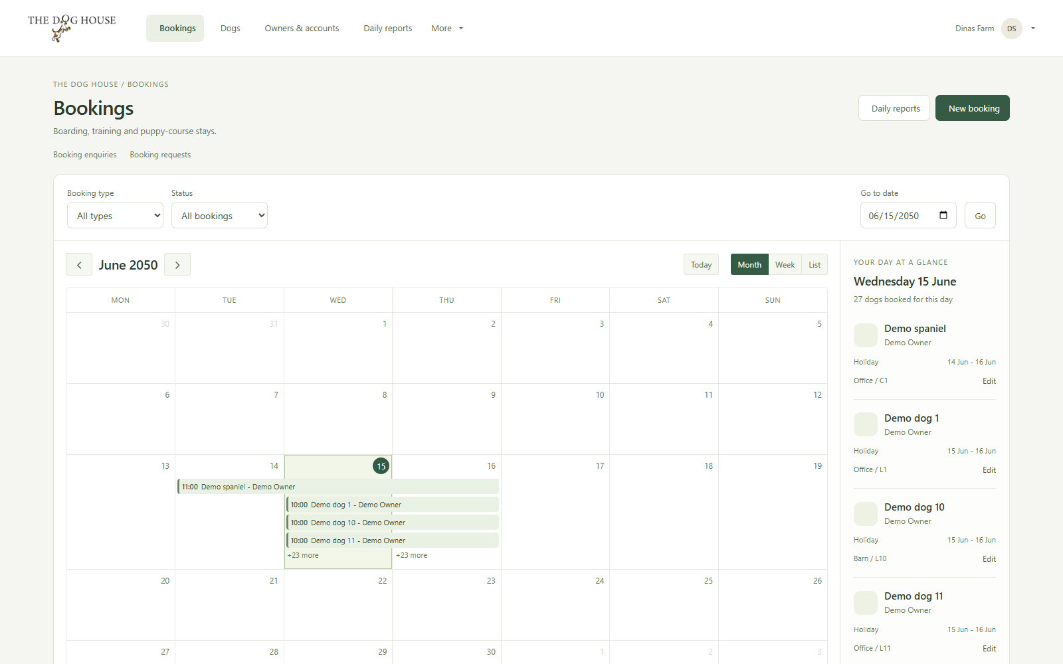Click the New booking button
This screenshot has height=664, width=1063.
point(973,108)
